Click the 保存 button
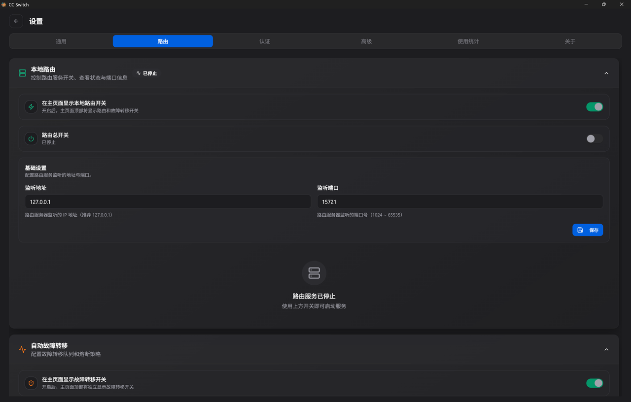 coord(588,230)
